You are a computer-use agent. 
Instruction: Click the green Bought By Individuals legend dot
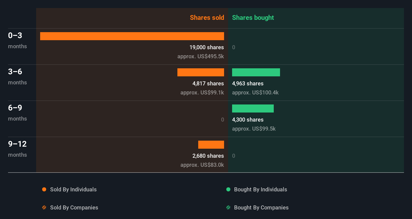[x=228, y=189]
